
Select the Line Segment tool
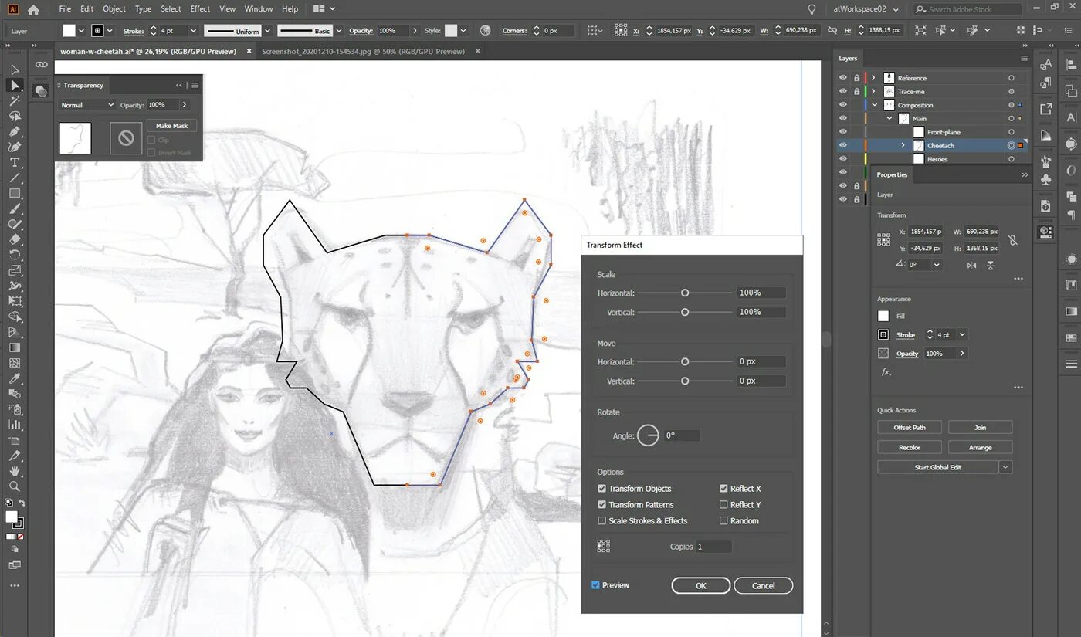(15, 178)
